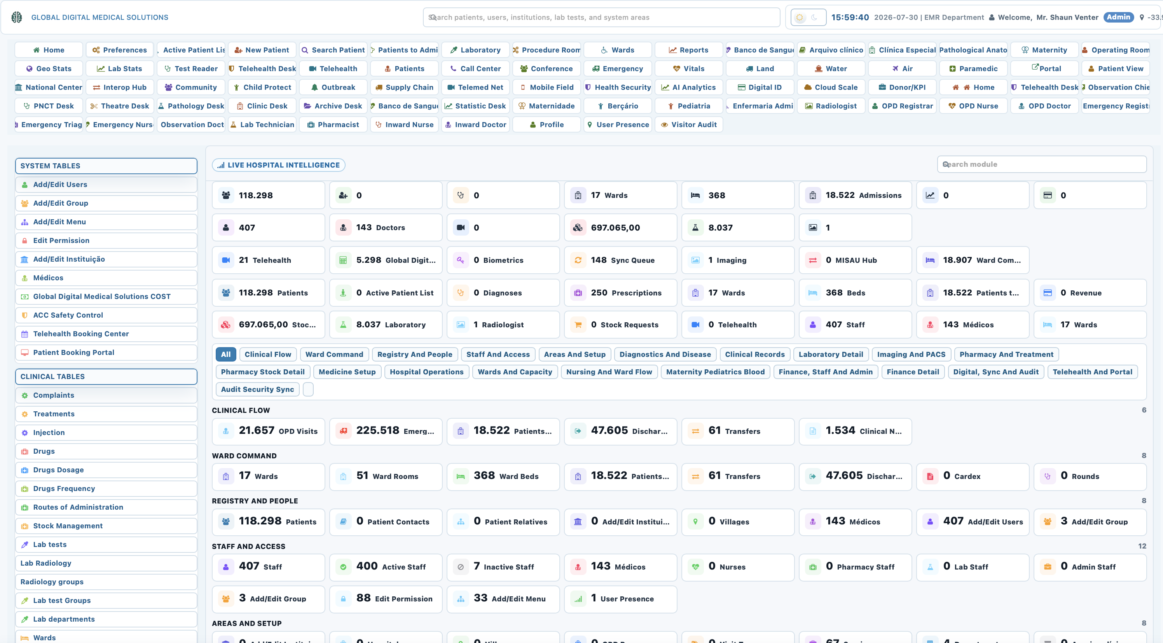1163x643 pixels.
Task: Open Geo Stats from the nav
Action: (x=49, y=69)
